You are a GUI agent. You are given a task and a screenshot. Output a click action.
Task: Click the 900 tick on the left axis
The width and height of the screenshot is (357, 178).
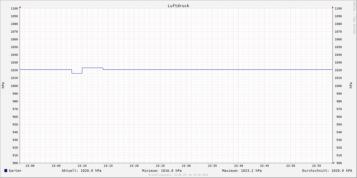(15, 163)
